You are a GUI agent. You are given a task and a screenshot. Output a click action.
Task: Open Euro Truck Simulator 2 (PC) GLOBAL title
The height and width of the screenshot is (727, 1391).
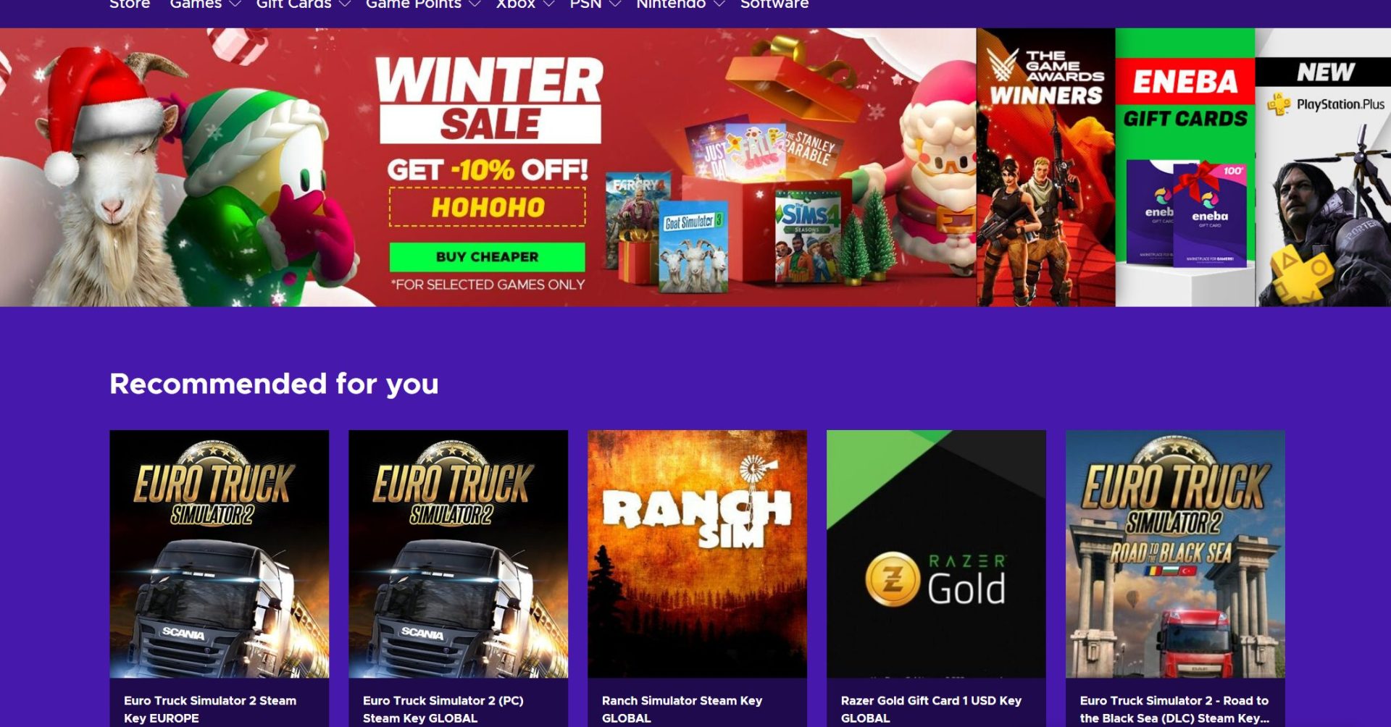coord(443,710)
